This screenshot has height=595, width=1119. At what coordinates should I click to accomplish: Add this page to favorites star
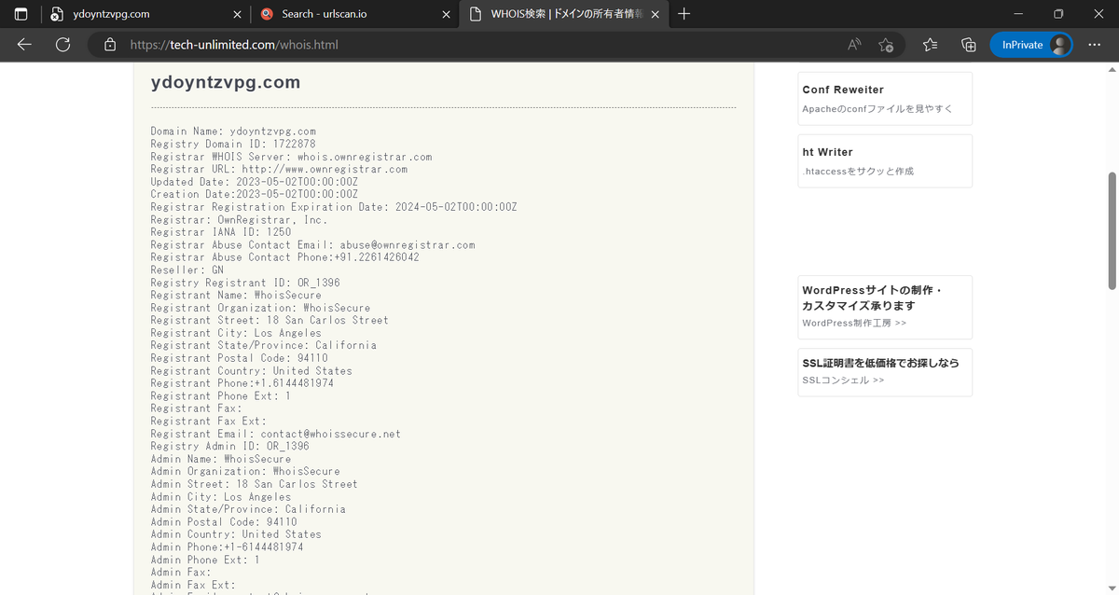[x=886, y=45]
